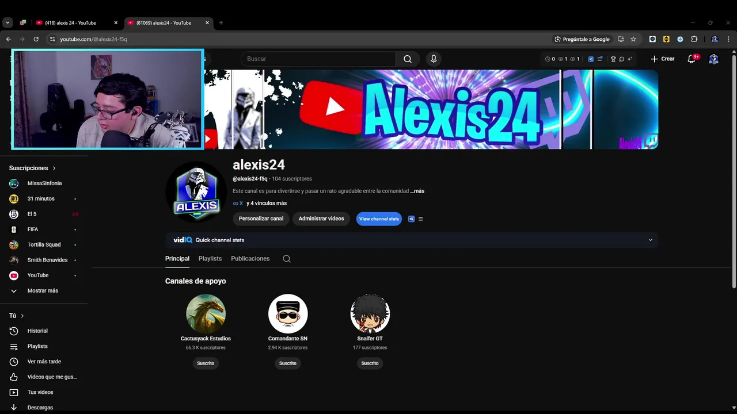
Task: Click the small vidIQ icon beside View channel stats
Action: click(x=411, y=219)
